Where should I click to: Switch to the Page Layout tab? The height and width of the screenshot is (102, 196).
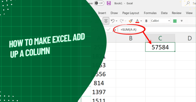pyautogui.click(x=131, y=13)
